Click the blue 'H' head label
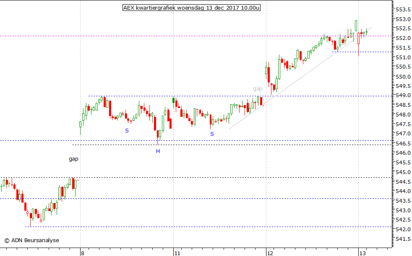This screenshot has height=256, width=412. click(158, 151)
